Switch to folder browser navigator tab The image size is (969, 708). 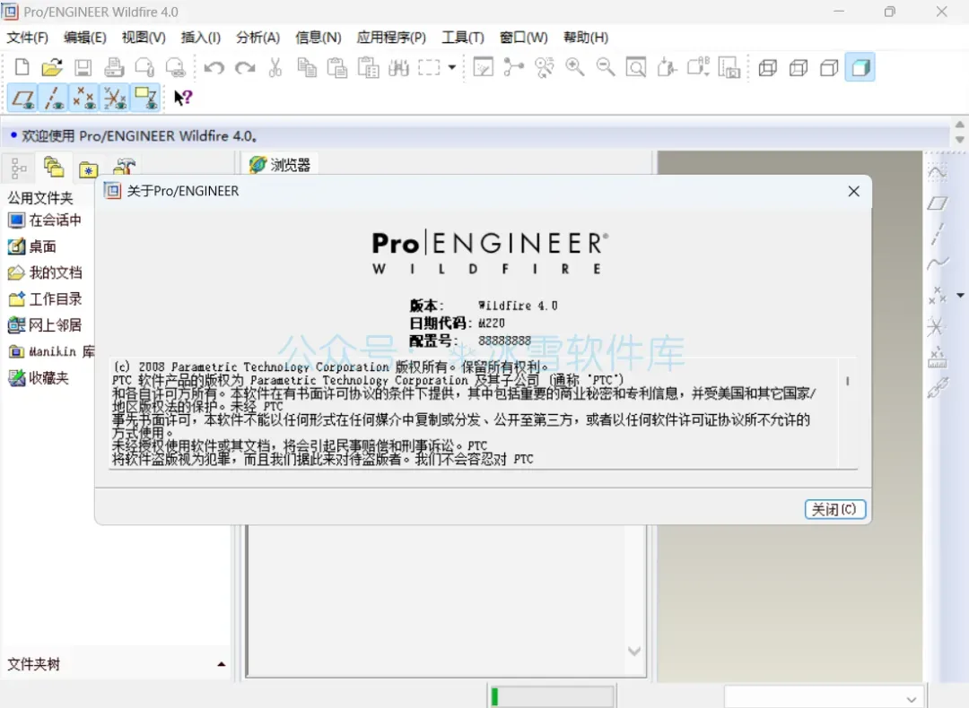coord(54,167)
